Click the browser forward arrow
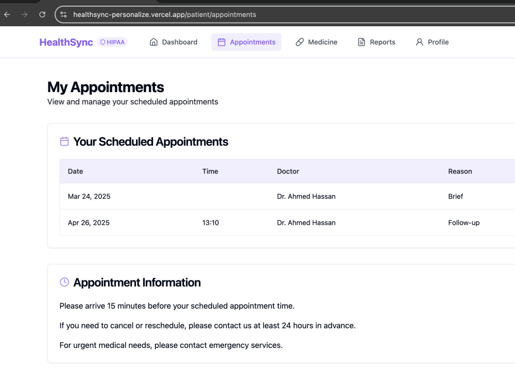The width and height of the screenshot is (515, 386). (25, 14)
